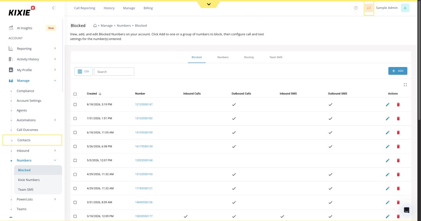This screenshot has height=221, width=421.
Task: Click the orange swap arrows icon
Action: point(369,8)
